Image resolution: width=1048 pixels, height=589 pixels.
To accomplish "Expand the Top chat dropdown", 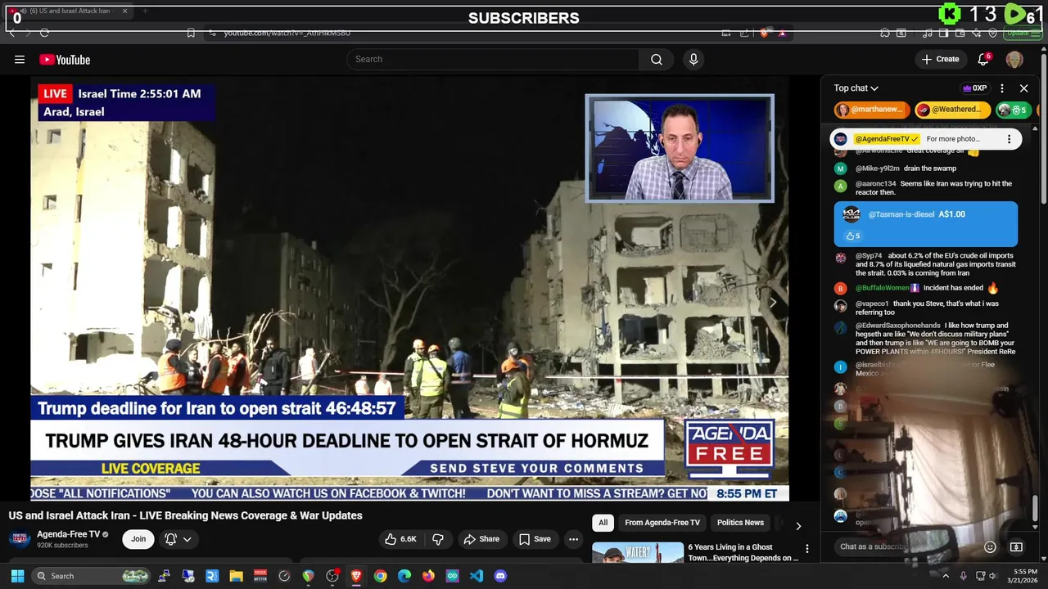I will (x=856, y=88).
